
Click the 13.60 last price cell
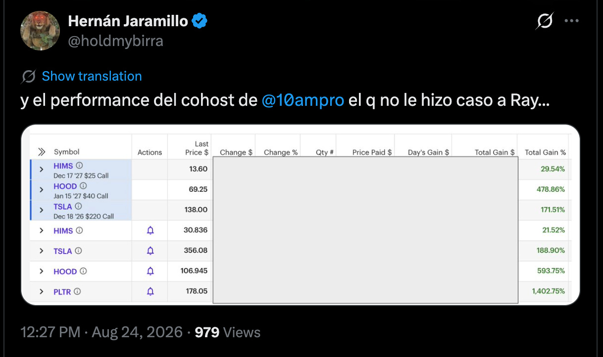[x=199, y=169]
